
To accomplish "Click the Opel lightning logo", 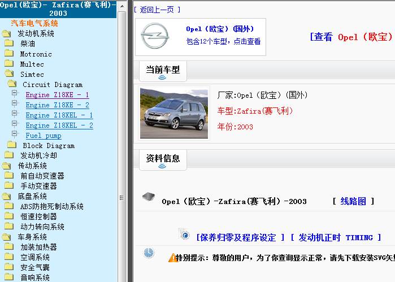I will click(x=155, y=36).
